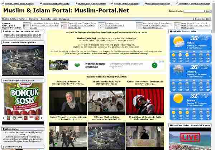Click 'hier' register link in Who's Online
215x150 pixels.
coord(16,139)
